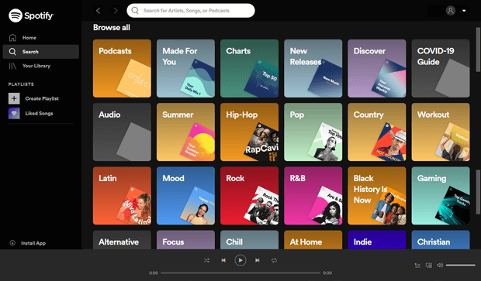The height and width of the screenshot is (281, 481).
Task: Click Install App
Action: (x=28, y=243)
